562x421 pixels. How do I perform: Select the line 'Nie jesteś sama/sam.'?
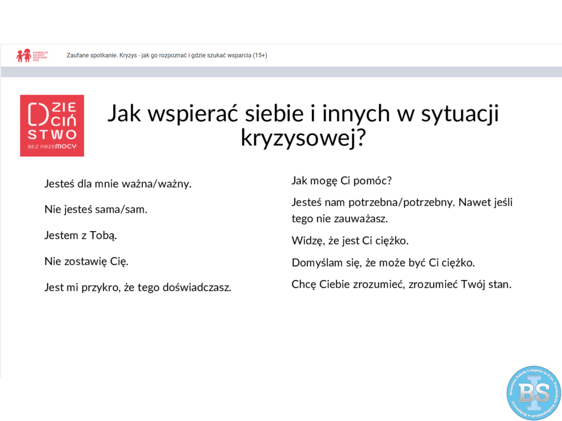pos(96,209)
